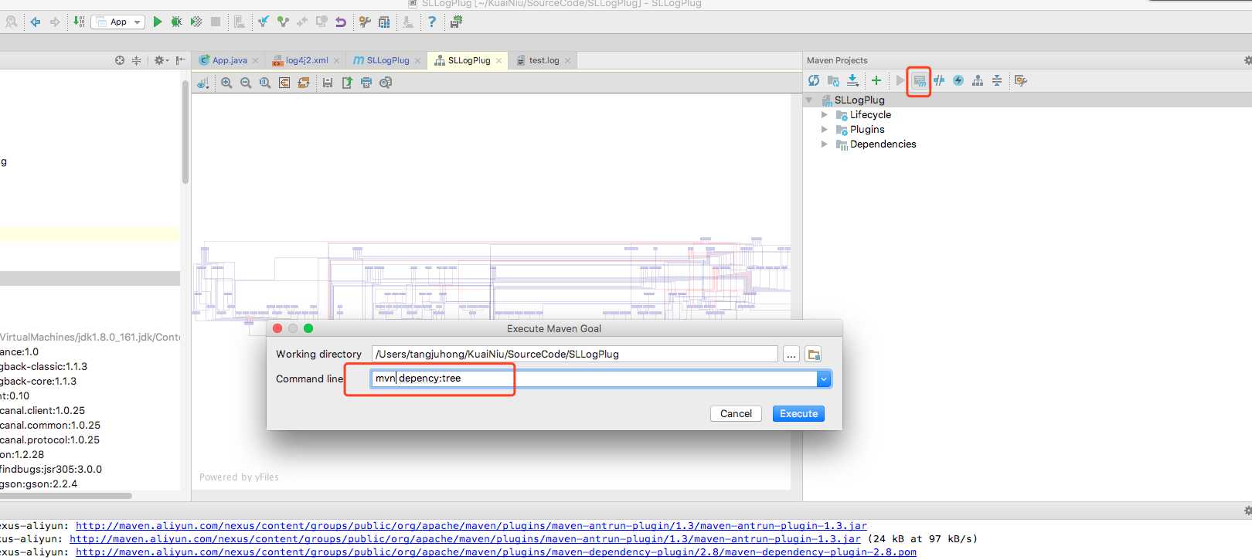Collapse the SLLogPlug root node
This screenshot has height=560, width=1252.
(809, 100)
